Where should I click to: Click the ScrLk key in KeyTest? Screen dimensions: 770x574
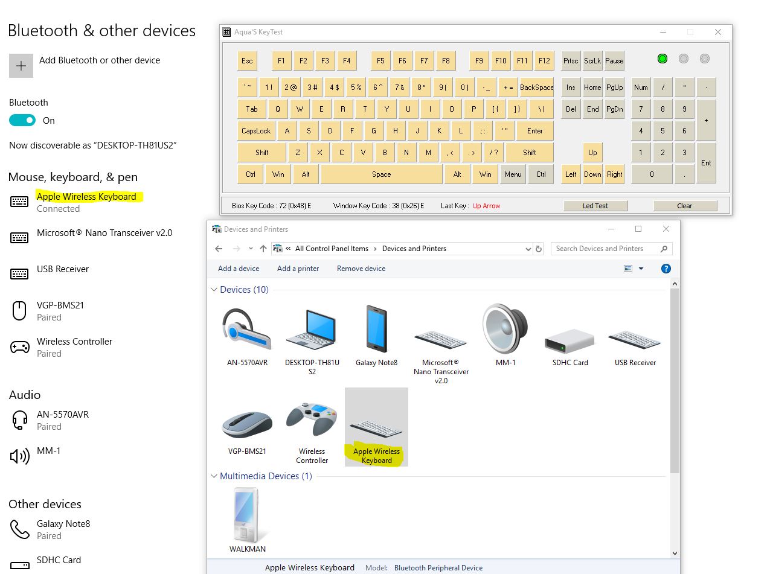[592, 61]
